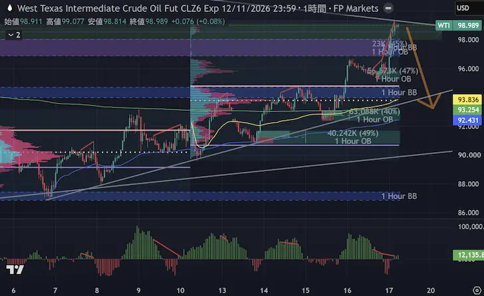Click the 86.000 price scale label
The height and width of the screenshot is (296, 484).
[x=468, y=212]
